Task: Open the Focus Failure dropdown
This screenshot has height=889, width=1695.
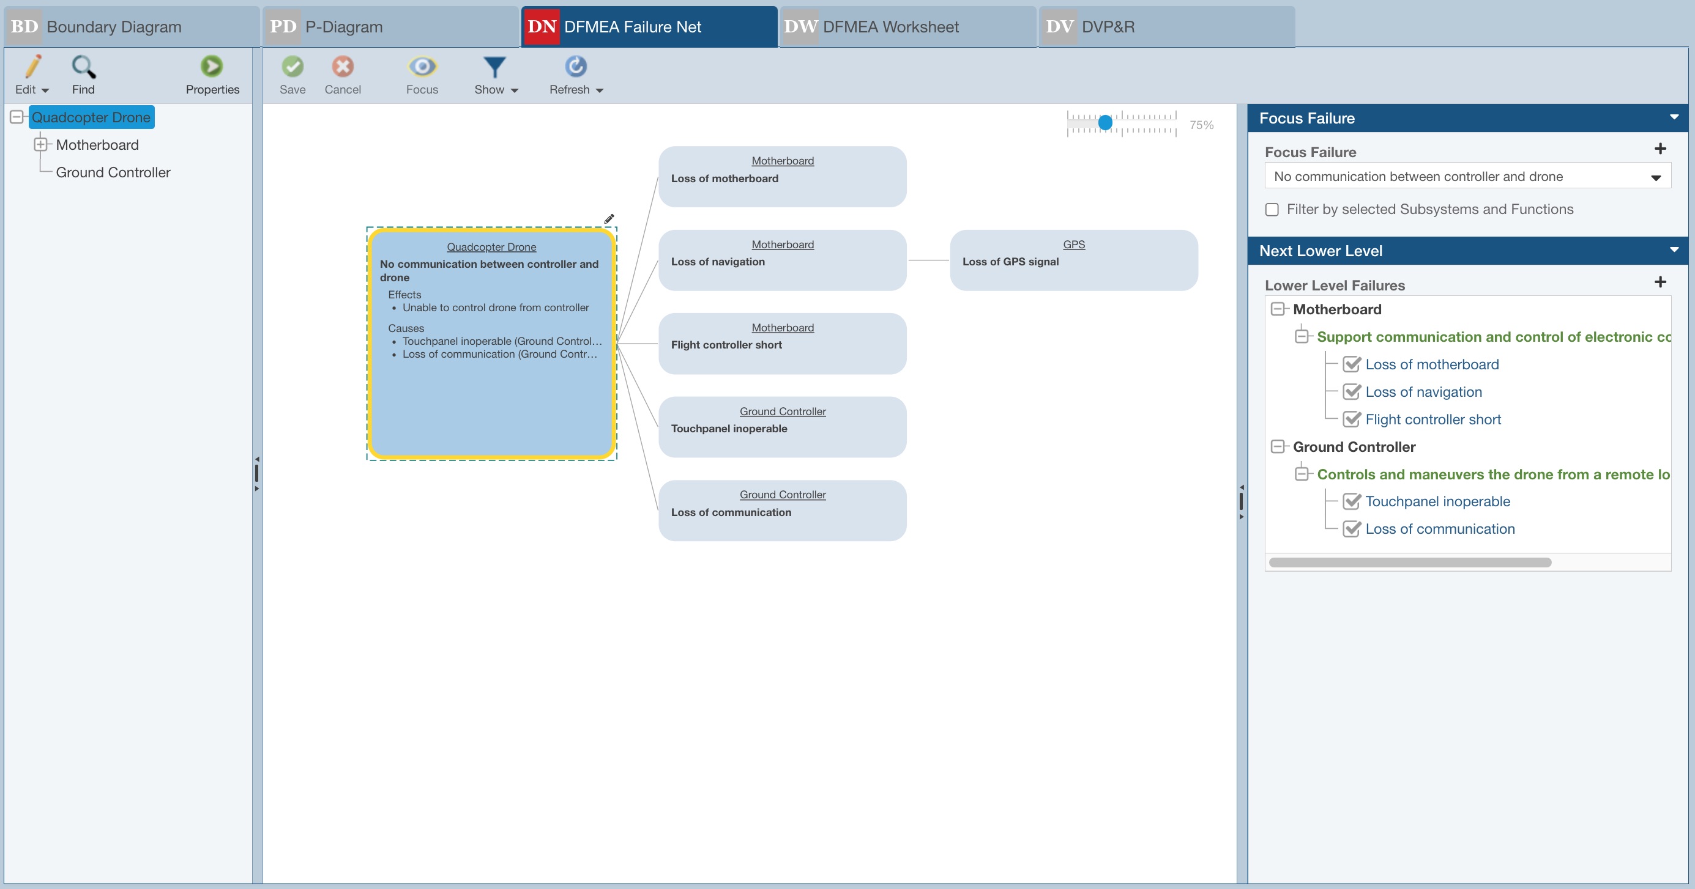Action: point(1655,176)
